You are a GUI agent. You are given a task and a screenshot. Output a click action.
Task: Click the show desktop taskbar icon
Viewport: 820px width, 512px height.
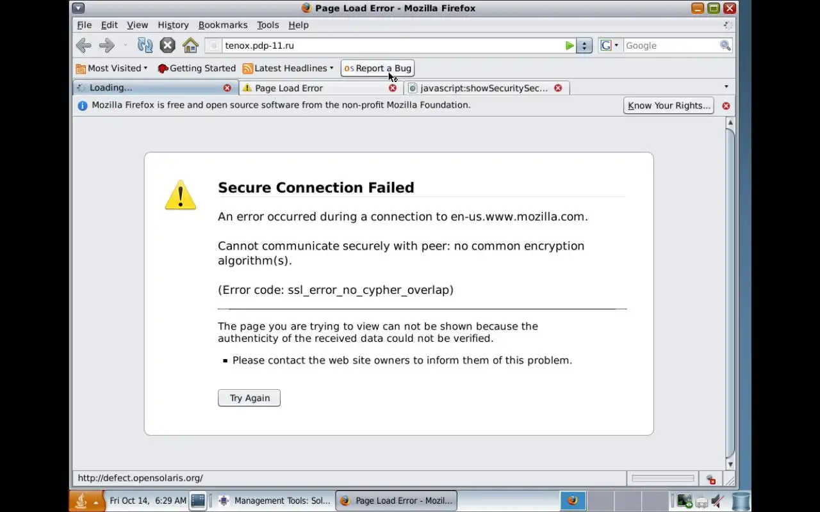(198, 501)
